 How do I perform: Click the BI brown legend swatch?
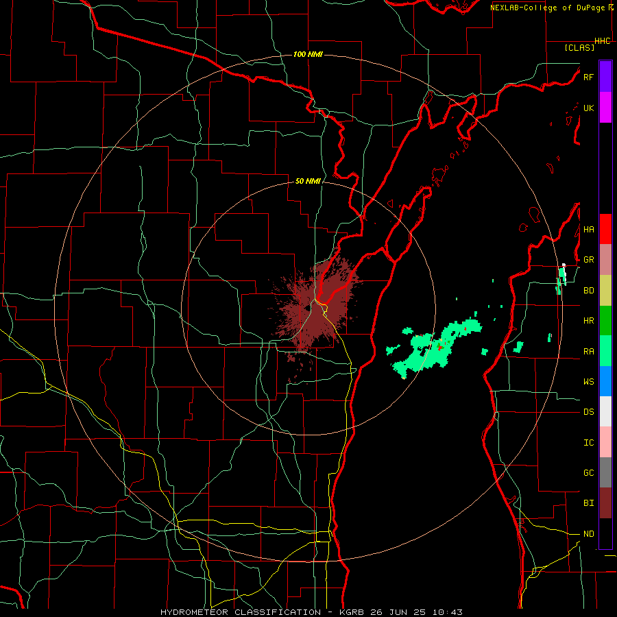click(x=605, y=503)
